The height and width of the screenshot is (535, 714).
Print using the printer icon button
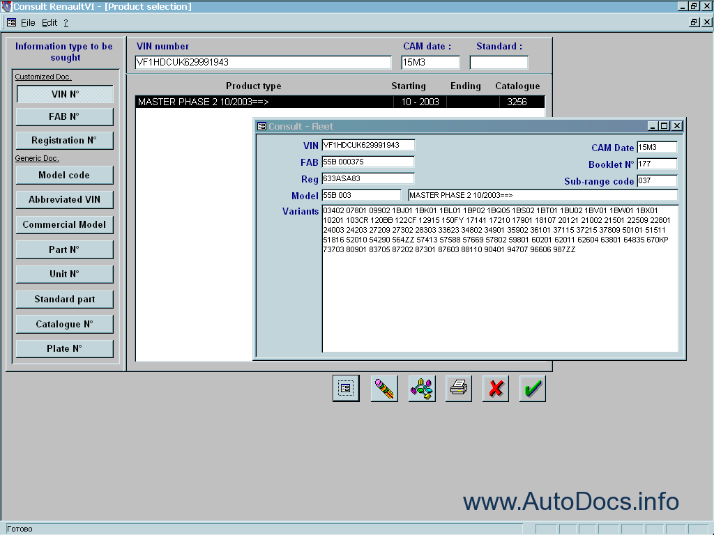click(459, 388)
